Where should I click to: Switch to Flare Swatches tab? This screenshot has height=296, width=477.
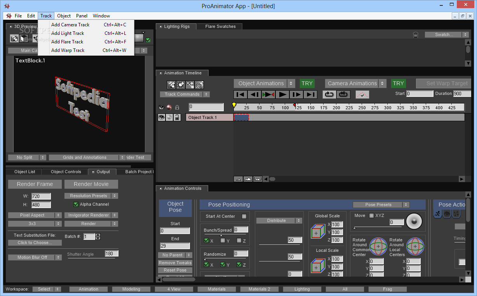tap(221, 26)
